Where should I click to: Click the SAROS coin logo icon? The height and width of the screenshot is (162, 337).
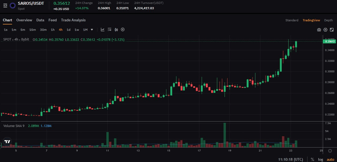[x=12, y=5]
